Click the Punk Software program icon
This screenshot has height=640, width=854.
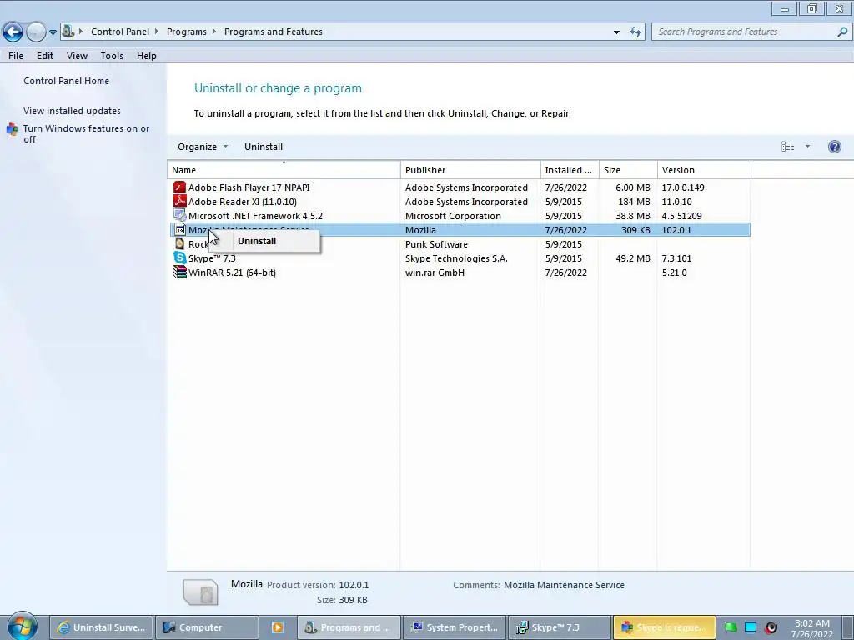[179, 244]
